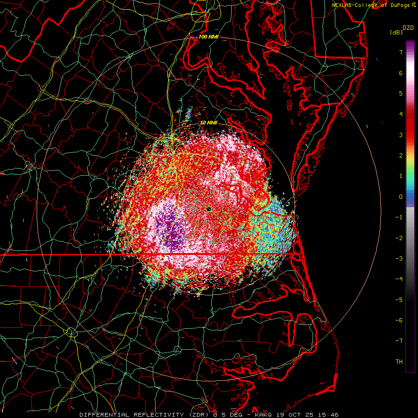
Task: Click the "3" value on the ZDR scale
Action: (x=401, y=135)
